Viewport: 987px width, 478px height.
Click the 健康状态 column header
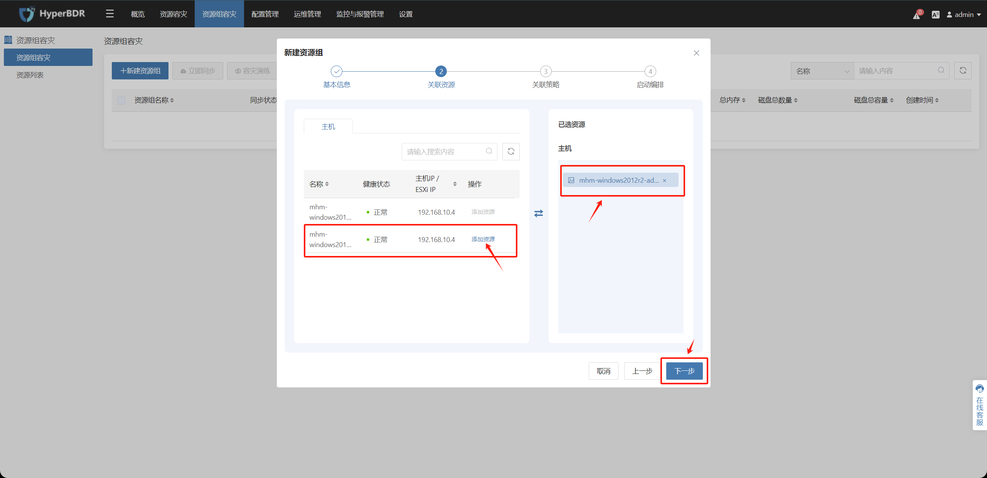(x=376, y=184)
